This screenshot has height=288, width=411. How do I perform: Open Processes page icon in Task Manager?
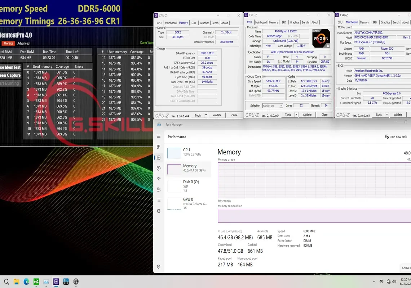click(x=159, y=147)
